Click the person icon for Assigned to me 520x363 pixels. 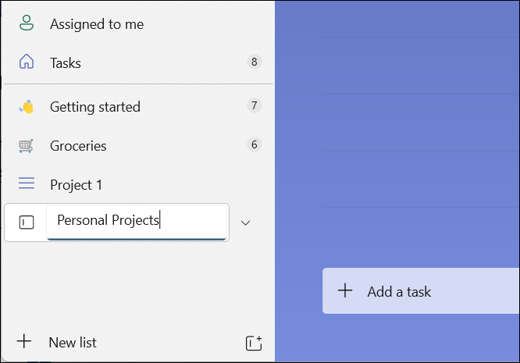[x=27, y=24]
